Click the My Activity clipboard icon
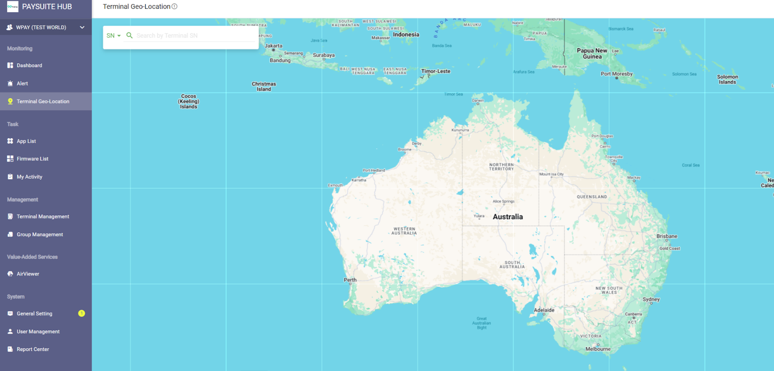Viewport: 774px width, 371px height. [x=10, y=177]
